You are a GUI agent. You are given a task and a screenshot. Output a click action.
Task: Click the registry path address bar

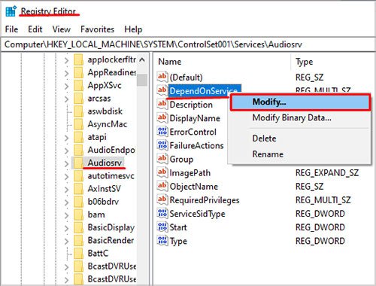click(188, 44)
